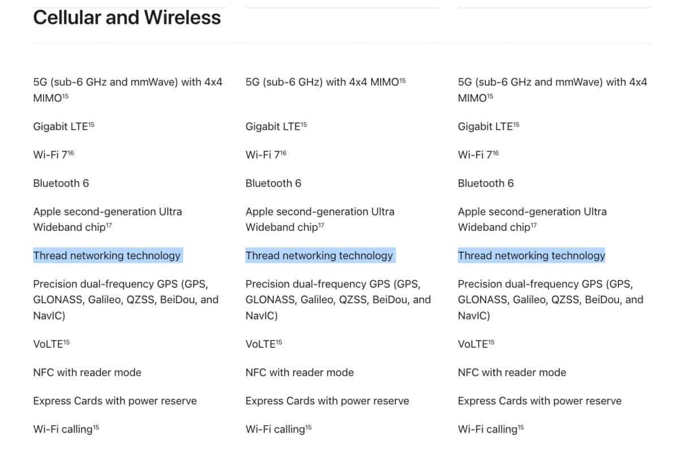679x474 pixels.
Task: Click footnote 16 beside first-column Wi-Fi 7
Action: tap(71, 153)
